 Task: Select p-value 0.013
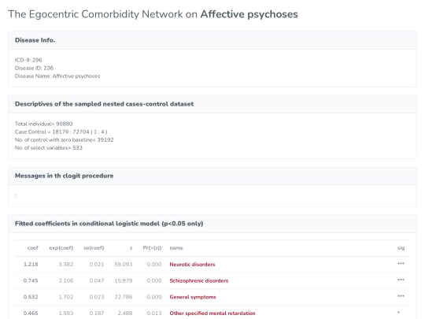[x=154, y=313]
